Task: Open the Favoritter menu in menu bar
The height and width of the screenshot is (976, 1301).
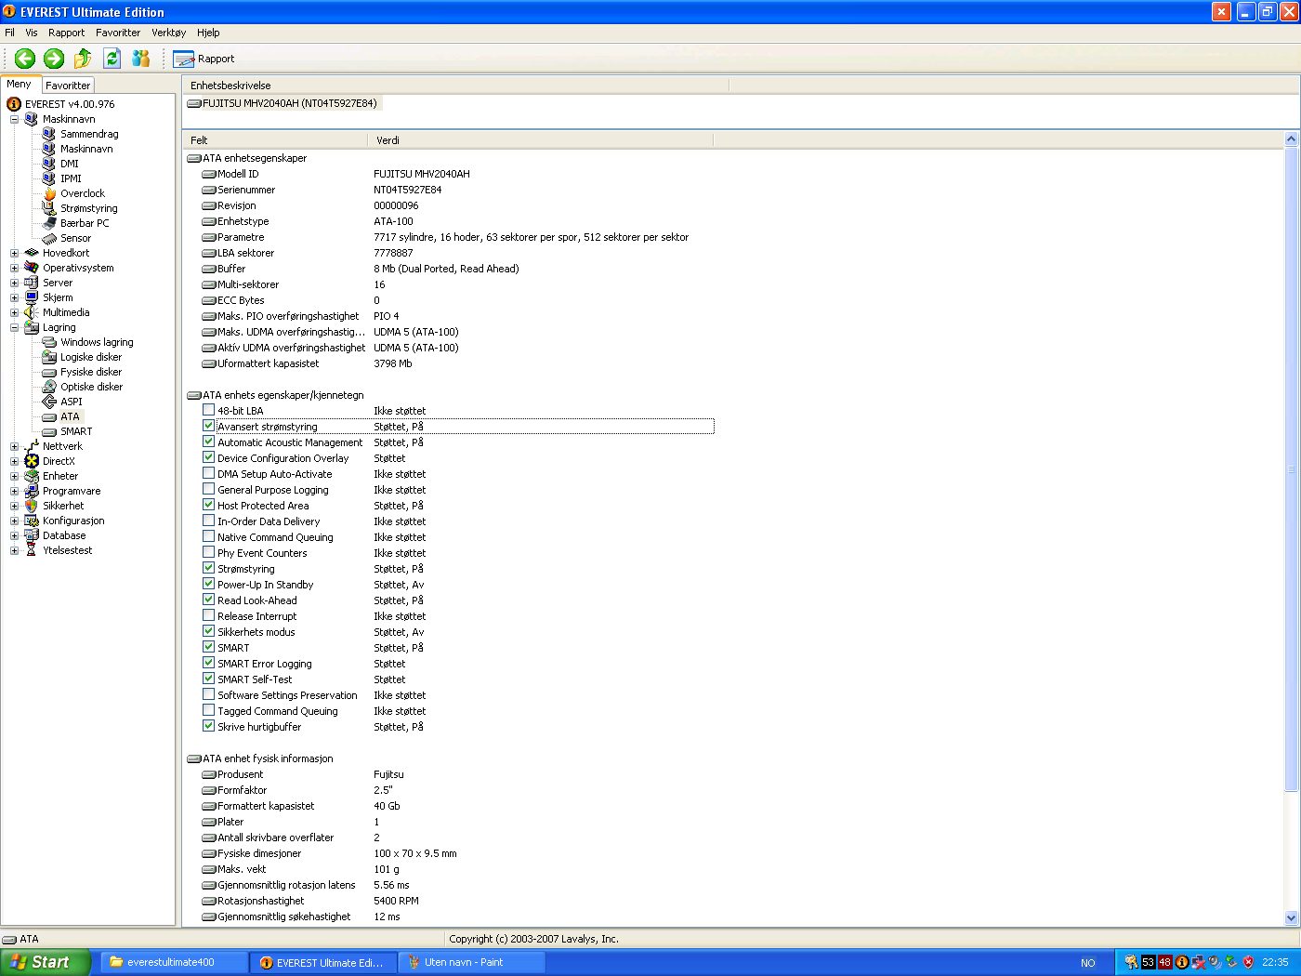Action: tap(118, 33)
